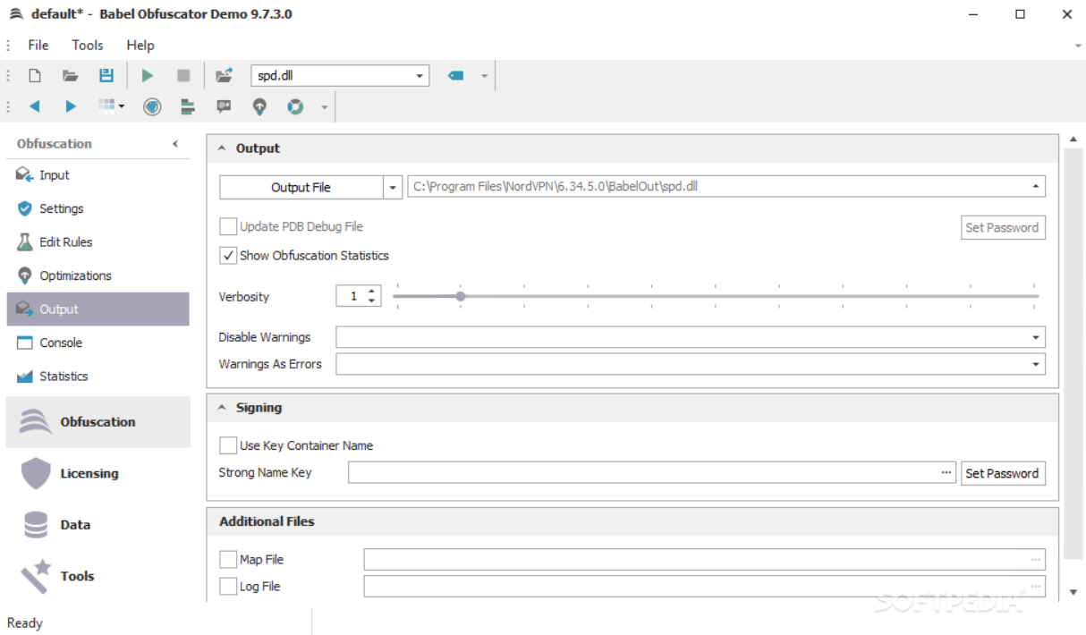Decrease the Verbosity spinner value
This screenshot has width=1086, height=635.
pos(371,301)
